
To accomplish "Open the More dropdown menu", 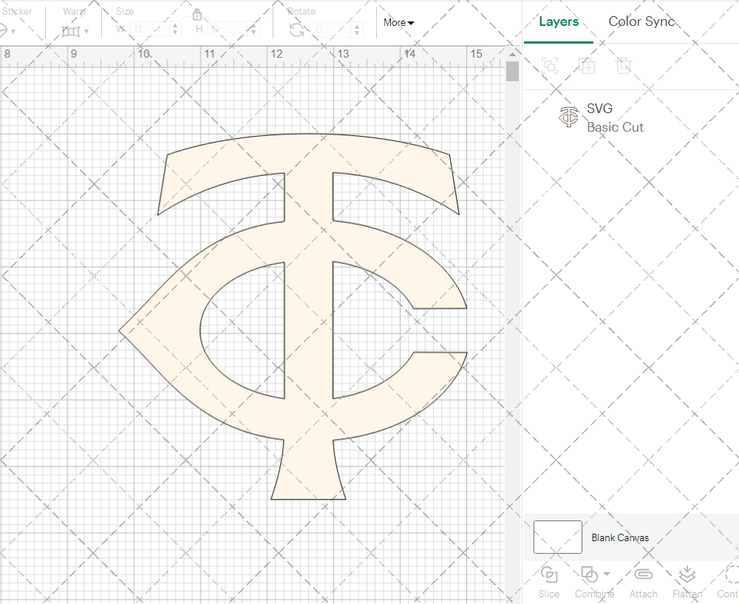I will tap(398, 22).
